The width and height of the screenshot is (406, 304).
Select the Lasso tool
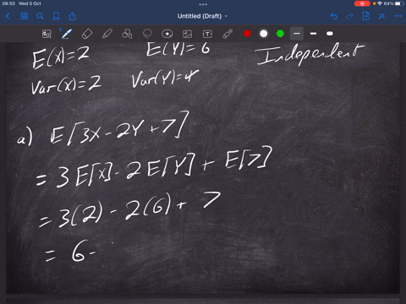point(147,34)
